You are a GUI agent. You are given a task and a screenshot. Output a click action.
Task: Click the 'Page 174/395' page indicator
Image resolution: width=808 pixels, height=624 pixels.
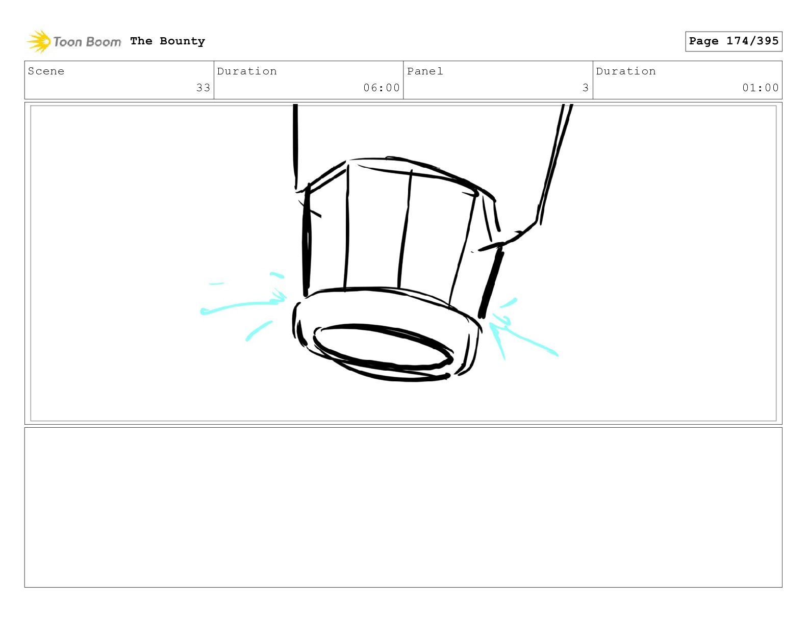(734, 41)
